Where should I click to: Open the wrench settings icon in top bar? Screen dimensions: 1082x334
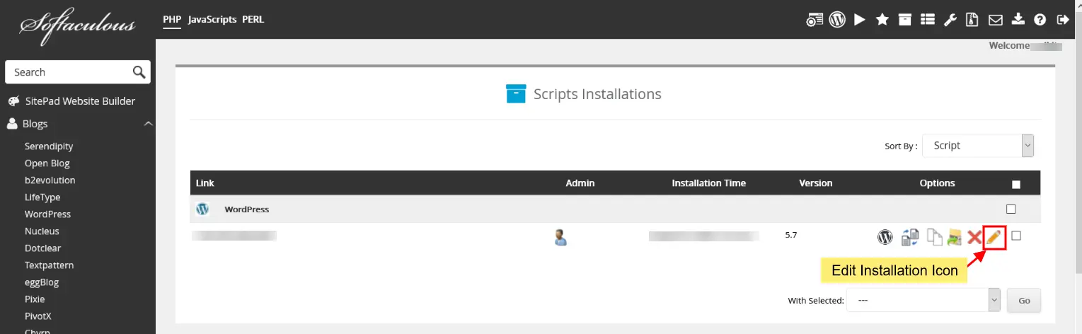pos(950,20)
